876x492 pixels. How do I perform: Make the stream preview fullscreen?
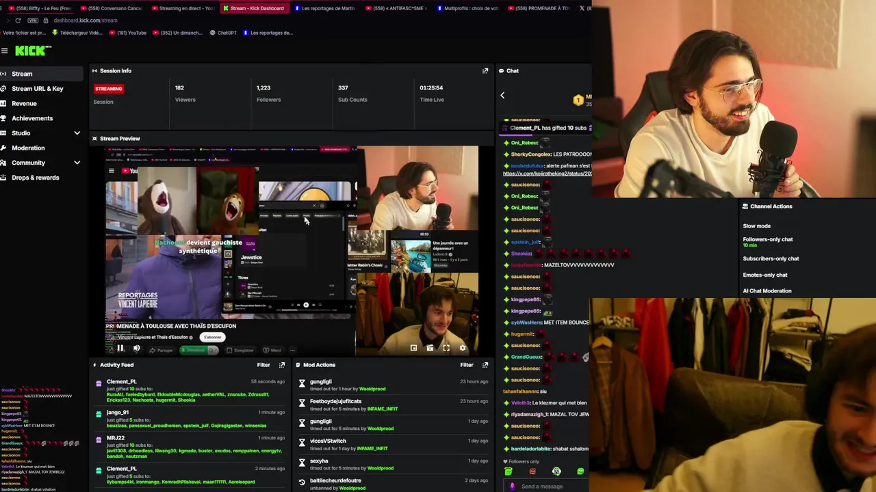[446, 348]
